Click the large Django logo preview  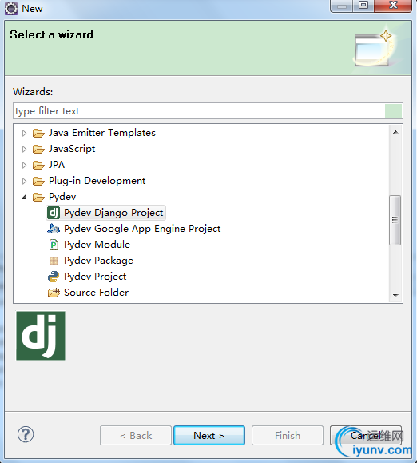tap(41, 336)
